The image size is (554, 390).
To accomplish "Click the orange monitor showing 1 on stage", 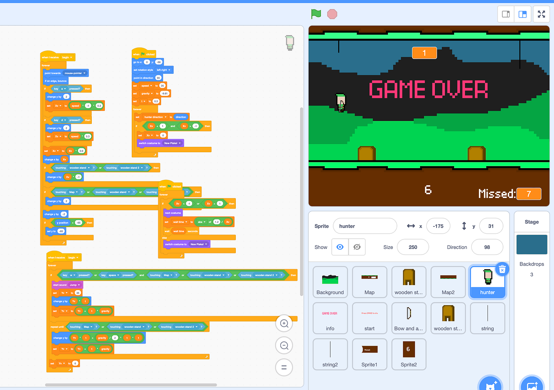I will coord(424,53).
